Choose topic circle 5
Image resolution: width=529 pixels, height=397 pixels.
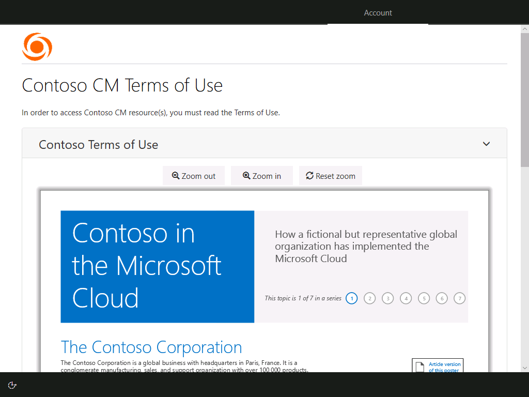[x=424, y=298]
